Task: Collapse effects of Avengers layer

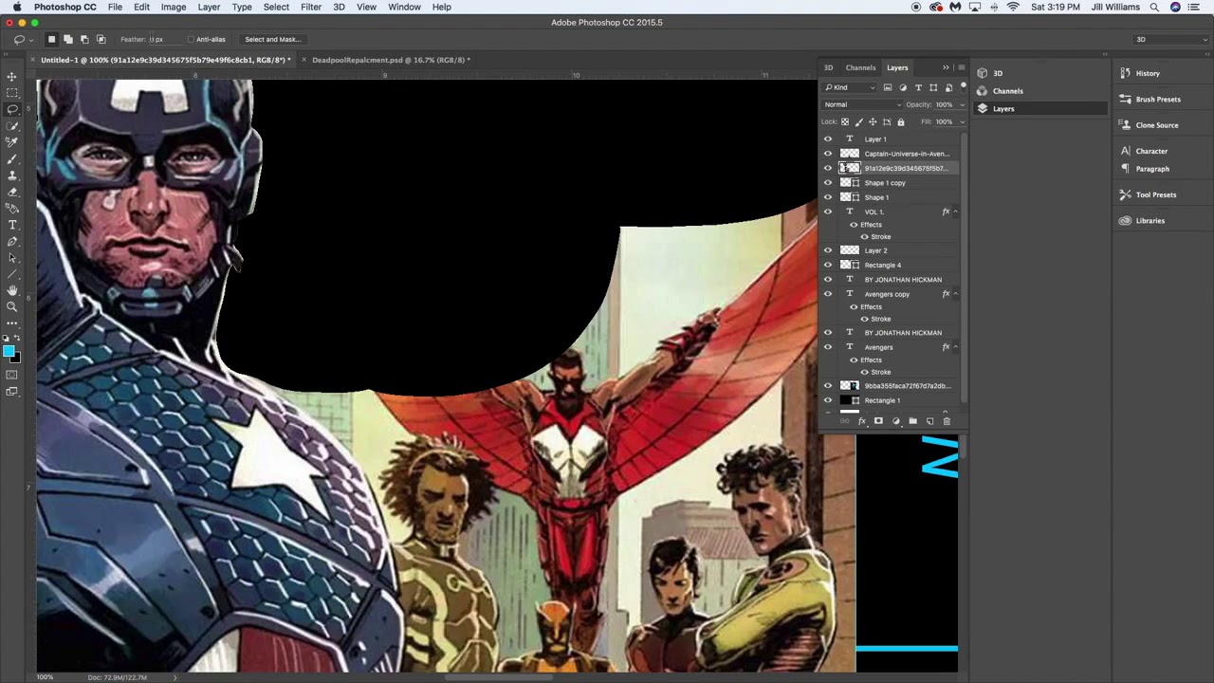Action: (955, 347)
